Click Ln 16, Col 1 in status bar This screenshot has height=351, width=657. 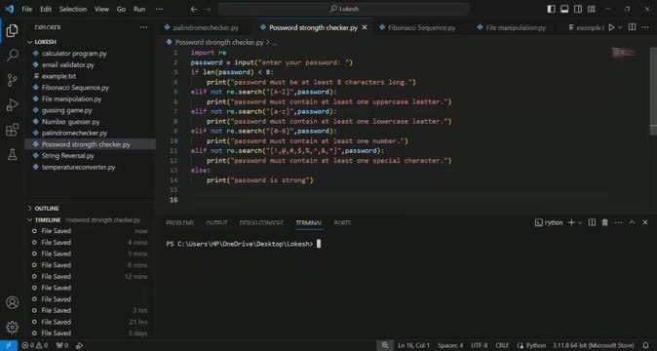click(413, 345)
